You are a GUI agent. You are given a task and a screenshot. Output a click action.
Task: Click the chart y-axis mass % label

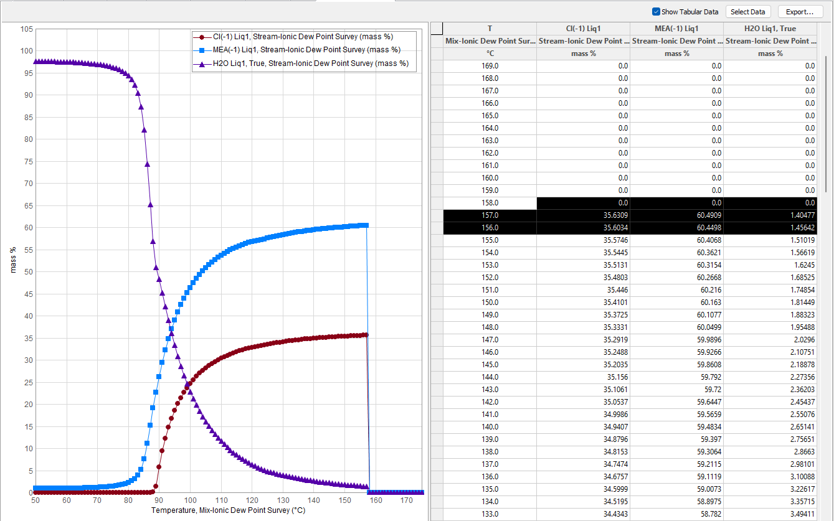14,260
